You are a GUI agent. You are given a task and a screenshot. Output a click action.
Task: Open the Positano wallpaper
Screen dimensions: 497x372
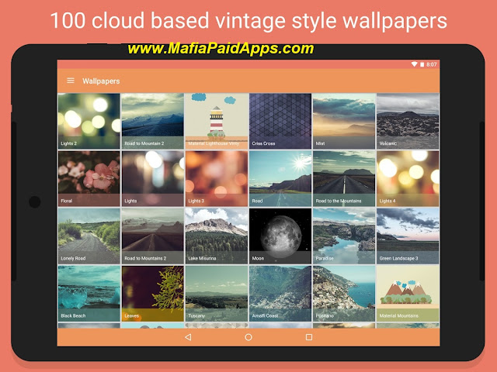344,294
